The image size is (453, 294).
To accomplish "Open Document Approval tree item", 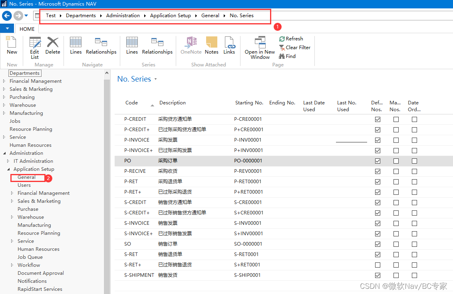I will pyautogui.click(x=41, y=273).
